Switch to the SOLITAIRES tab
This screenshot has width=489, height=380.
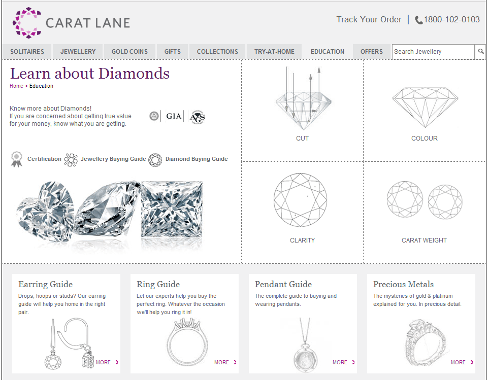pos(27,51)
